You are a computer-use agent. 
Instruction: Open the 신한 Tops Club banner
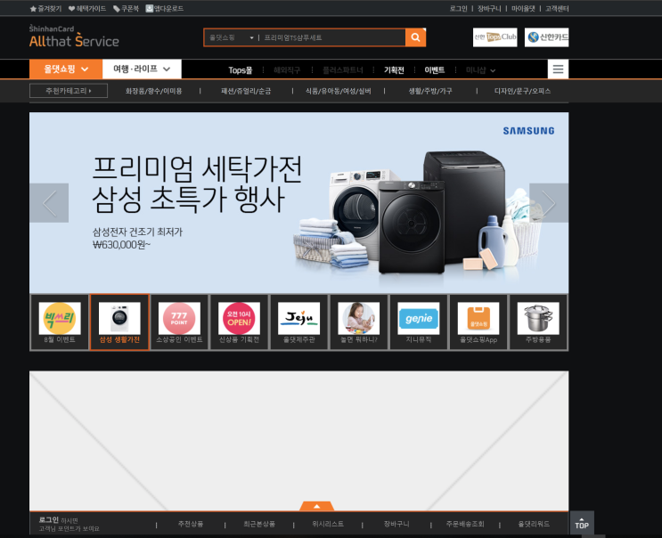tap(494, 37)
